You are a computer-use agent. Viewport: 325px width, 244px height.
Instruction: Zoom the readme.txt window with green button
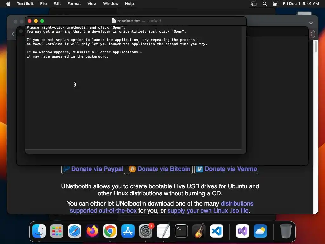42,21
